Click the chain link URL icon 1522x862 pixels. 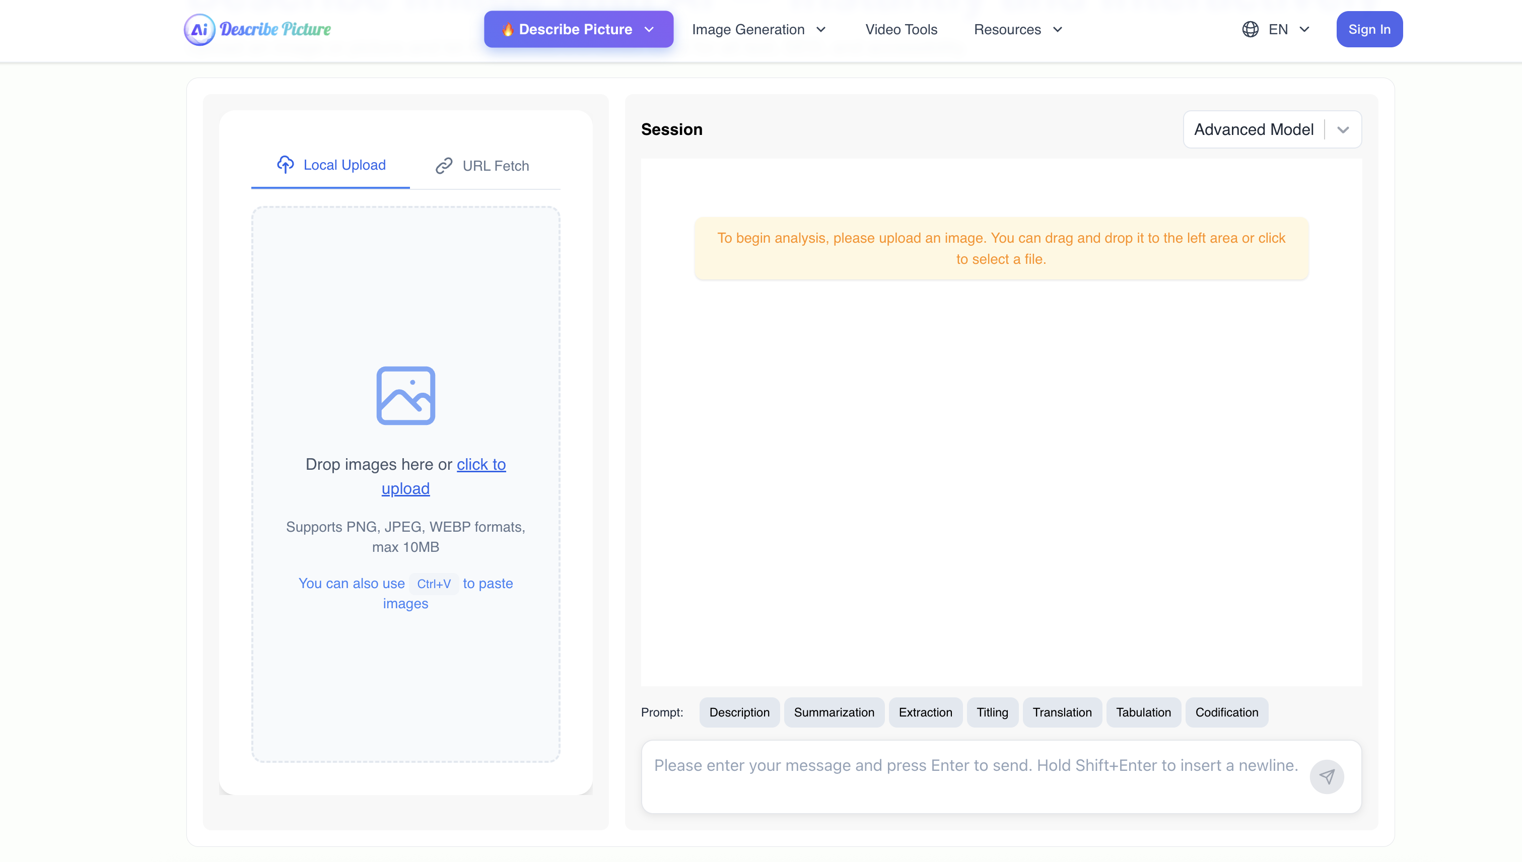(x=444, y=166)
